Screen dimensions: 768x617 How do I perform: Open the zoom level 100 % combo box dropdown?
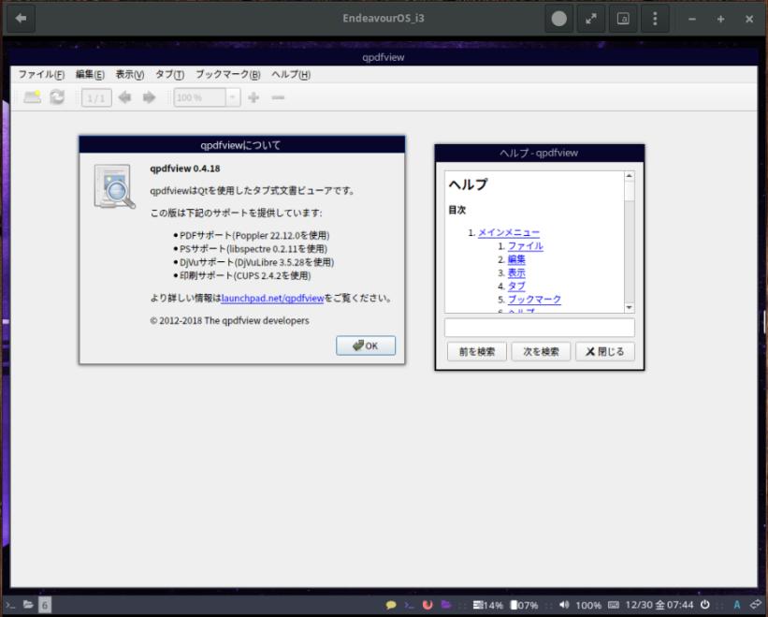[233, 97]
